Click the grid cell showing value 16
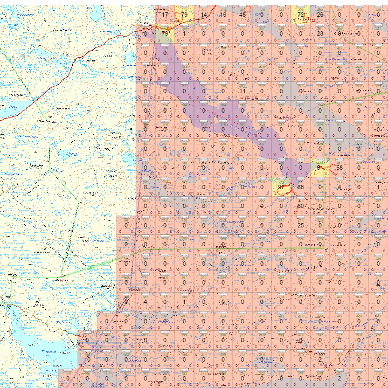 (223, 15)
